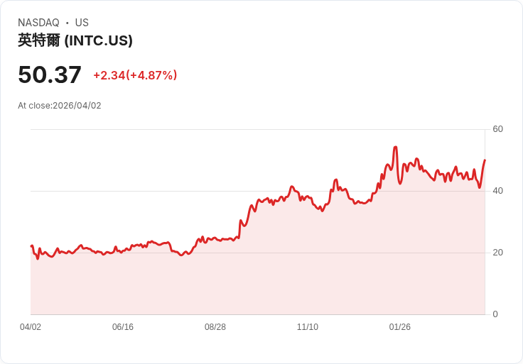The height and width of the screenshot is (364, 523).
Task: Click the leftmost starting point of the price line
Action: tap(31, 246)
